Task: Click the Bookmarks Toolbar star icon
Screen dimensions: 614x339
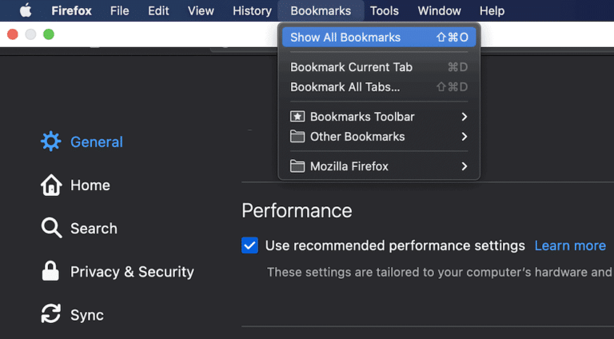Action: [297, 117]
